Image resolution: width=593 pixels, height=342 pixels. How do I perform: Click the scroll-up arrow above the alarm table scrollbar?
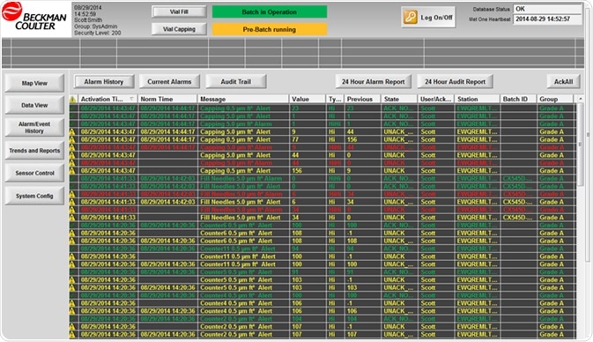pyautogui.click(x=581, y=99)
